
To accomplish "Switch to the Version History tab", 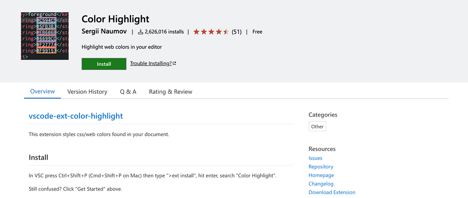I will click(x=87, y=92).
